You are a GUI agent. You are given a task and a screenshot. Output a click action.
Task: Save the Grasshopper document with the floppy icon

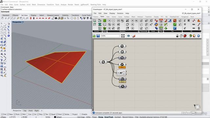98,36
